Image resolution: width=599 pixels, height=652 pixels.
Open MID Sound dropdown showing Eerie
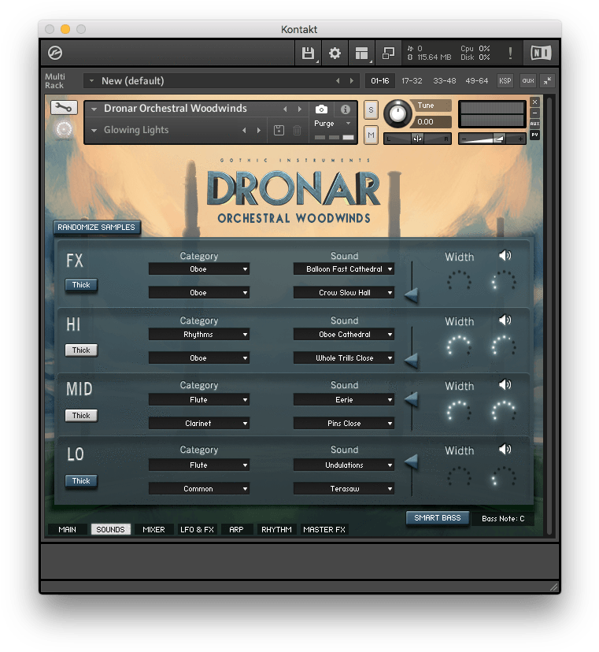pos(344,399)
